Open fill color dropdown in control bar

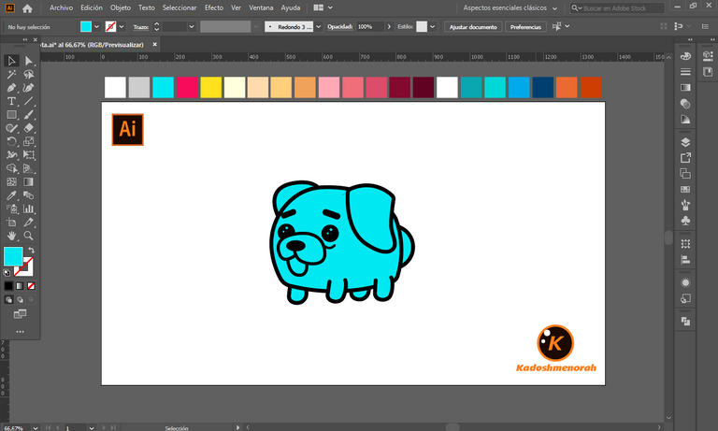[x=96, y=26]
